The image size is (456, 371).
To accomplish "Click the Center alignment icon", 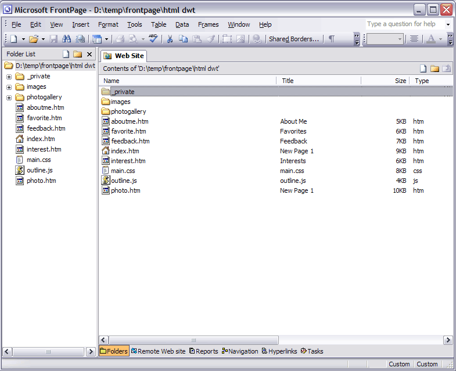I will [x=414, y=39].
